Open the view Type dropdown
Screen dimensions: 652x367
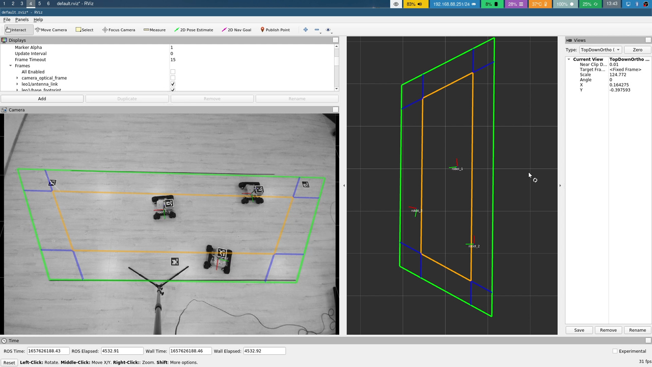point(600,50)
